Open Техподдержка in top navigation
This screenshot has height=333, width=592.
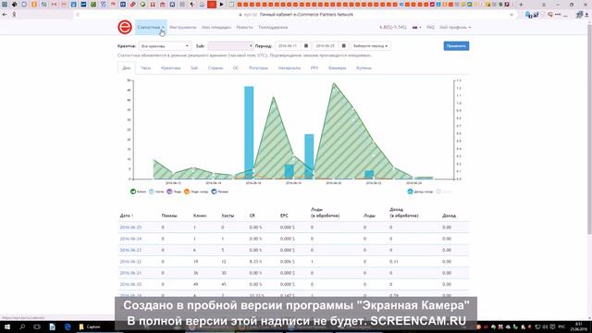point(273,27)
